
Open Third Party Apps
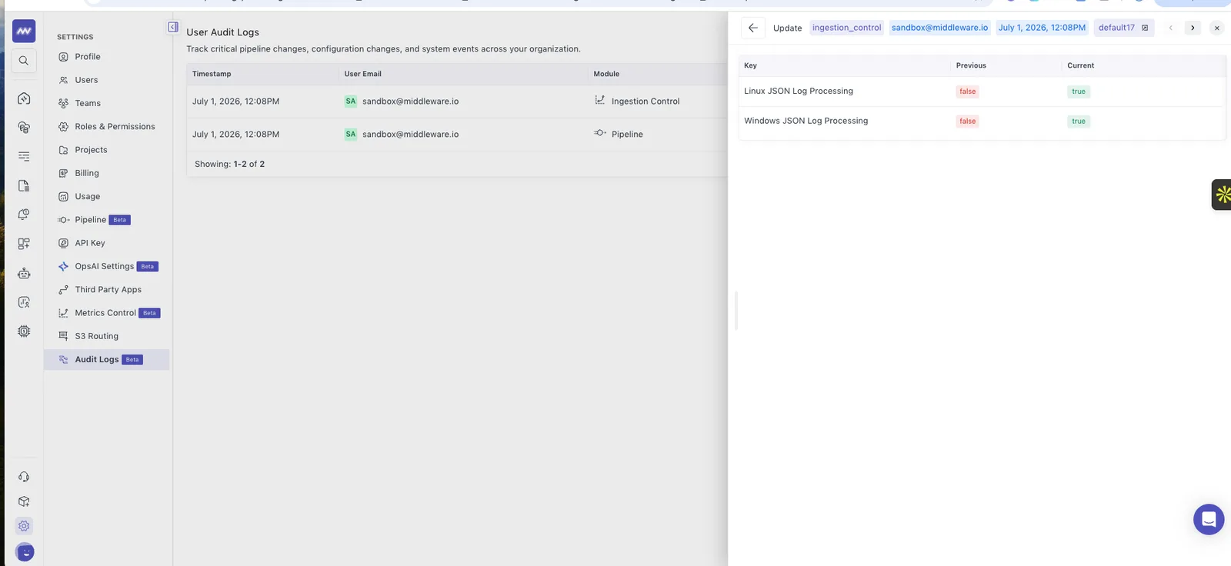(x=107, y=290)
